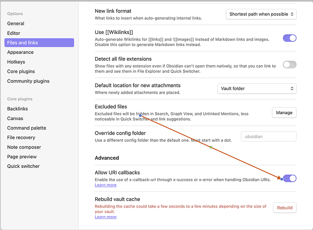This screenshot has width=313, height=230.
Task: Open Learn more link under URI callbacks
Action: click(x=105, y=185)
